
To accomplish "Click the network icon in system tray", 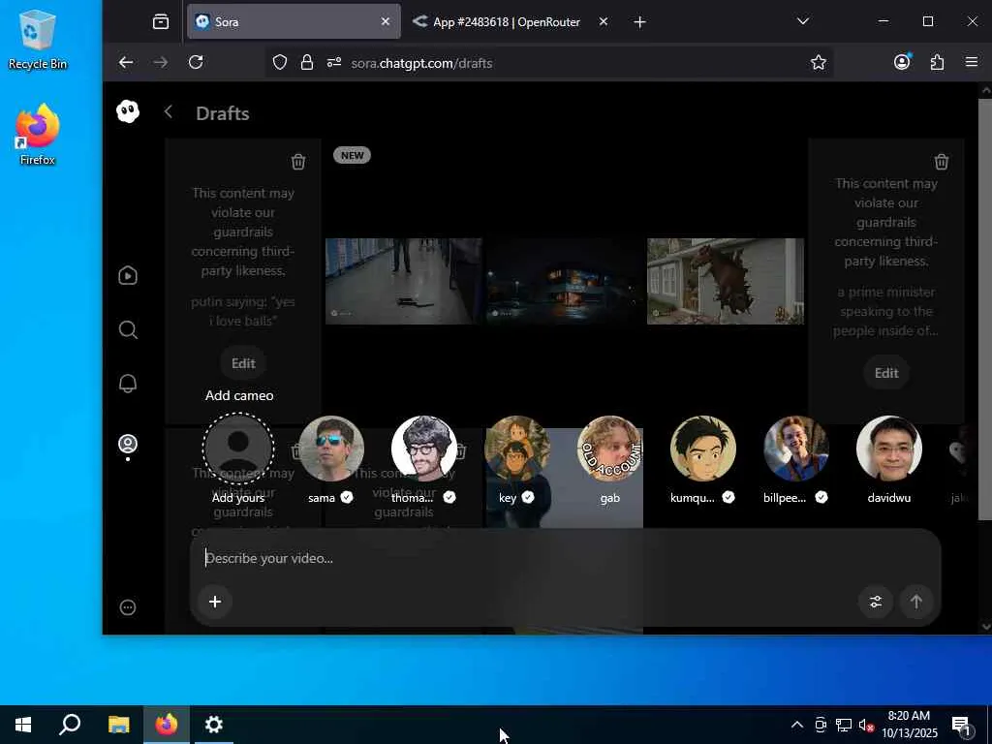I will pos(844,725).
